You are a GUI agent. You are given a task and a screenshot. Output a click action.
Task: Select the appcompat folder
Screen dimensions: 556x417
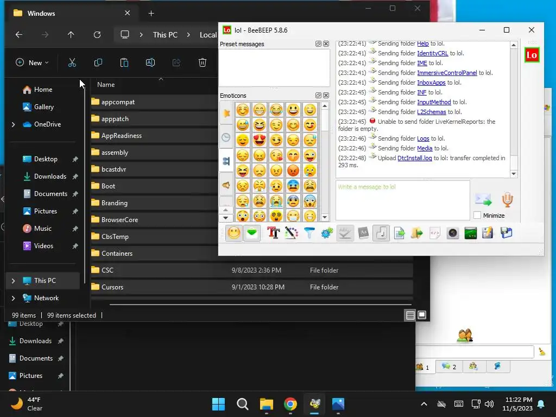154,102
